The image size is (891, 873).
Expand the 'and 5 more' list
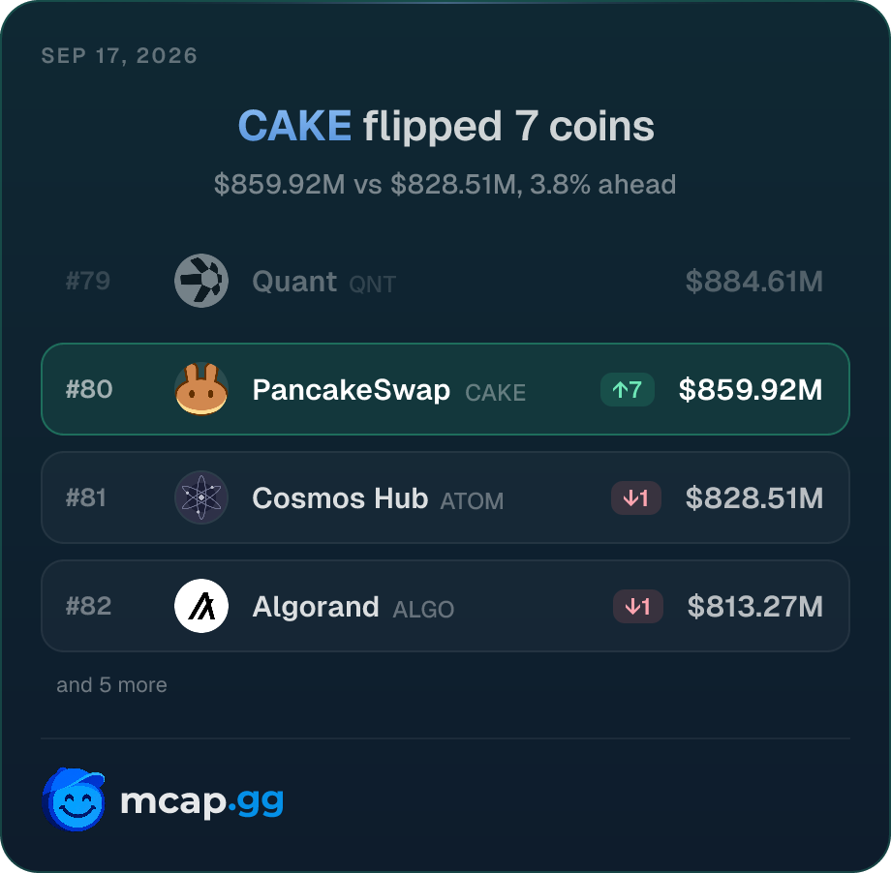coord(112,685)
